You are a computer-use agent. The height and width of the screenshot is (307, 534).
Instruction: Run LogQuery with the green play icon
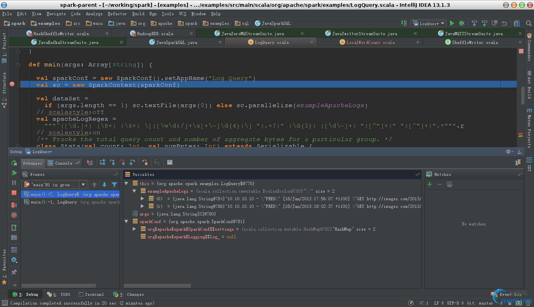pos(452,23)
